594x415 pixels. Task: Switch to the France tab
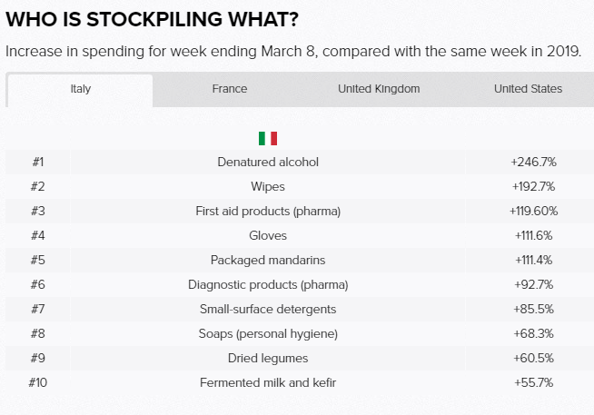(229, 89)
